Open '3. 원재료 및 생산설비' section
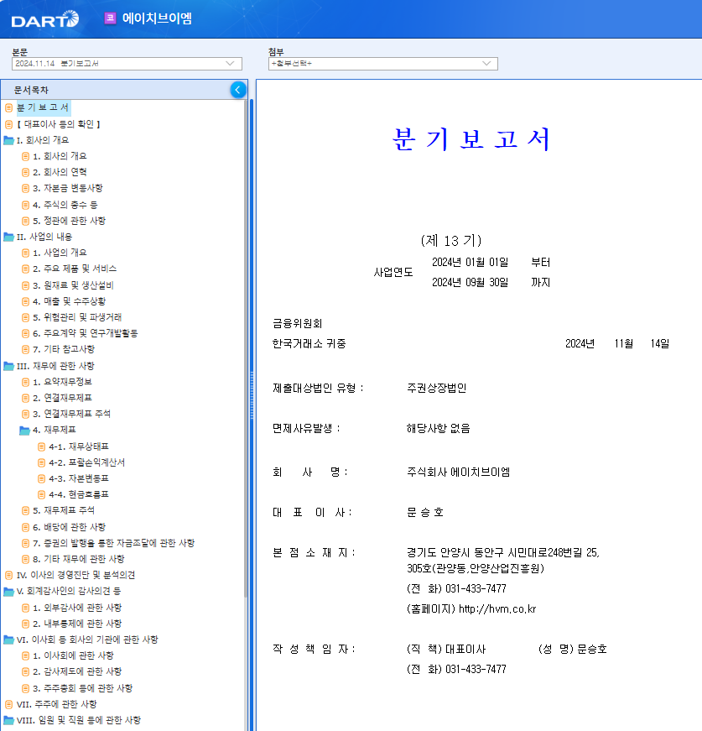This screenshot has width=702, height=731. tap(73, 285)
